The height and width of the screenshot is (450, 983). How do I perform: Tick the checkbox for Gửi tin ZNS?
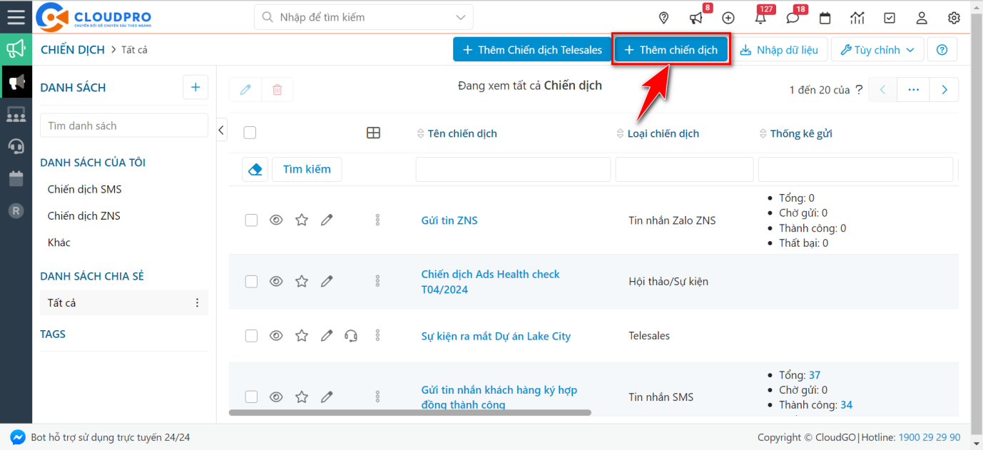point(251,220)
